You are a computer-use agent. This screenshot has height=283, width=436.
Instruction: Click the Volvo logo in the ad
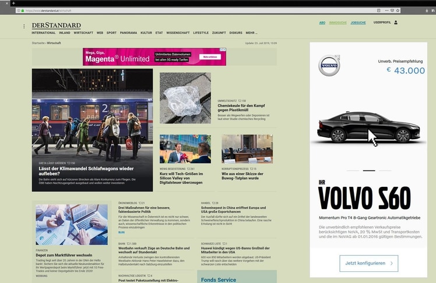329,66
